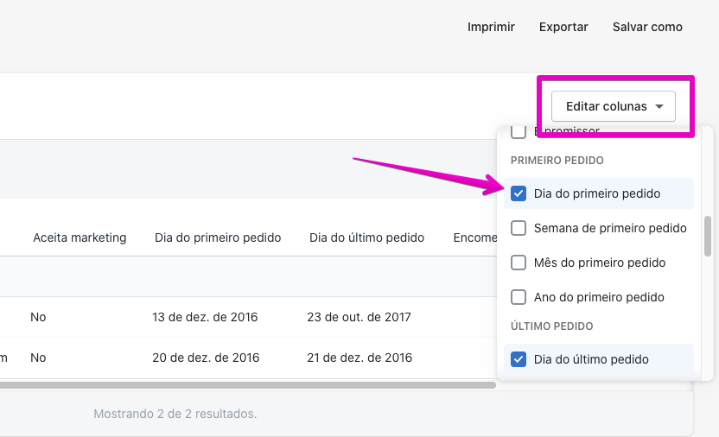Viewport: 719px width, 437px height.
Task: Click the Aceita marketing column header
Action: [x=80, y=237]
